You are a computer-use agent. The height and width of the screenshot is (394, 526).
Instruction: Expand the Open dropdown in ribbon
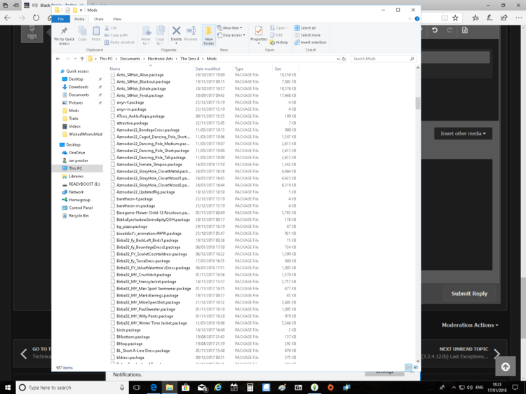tap(279, 28)
